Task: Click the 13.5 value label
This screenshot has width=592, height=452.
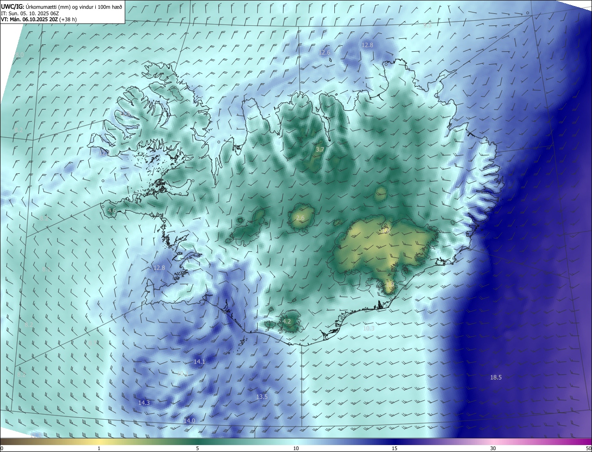Action: 262,397
